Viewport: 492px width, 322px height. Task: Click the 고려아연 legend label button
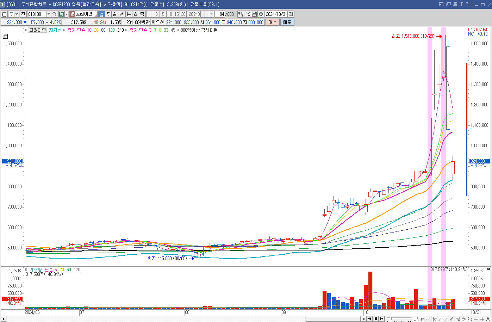(37, 30)
